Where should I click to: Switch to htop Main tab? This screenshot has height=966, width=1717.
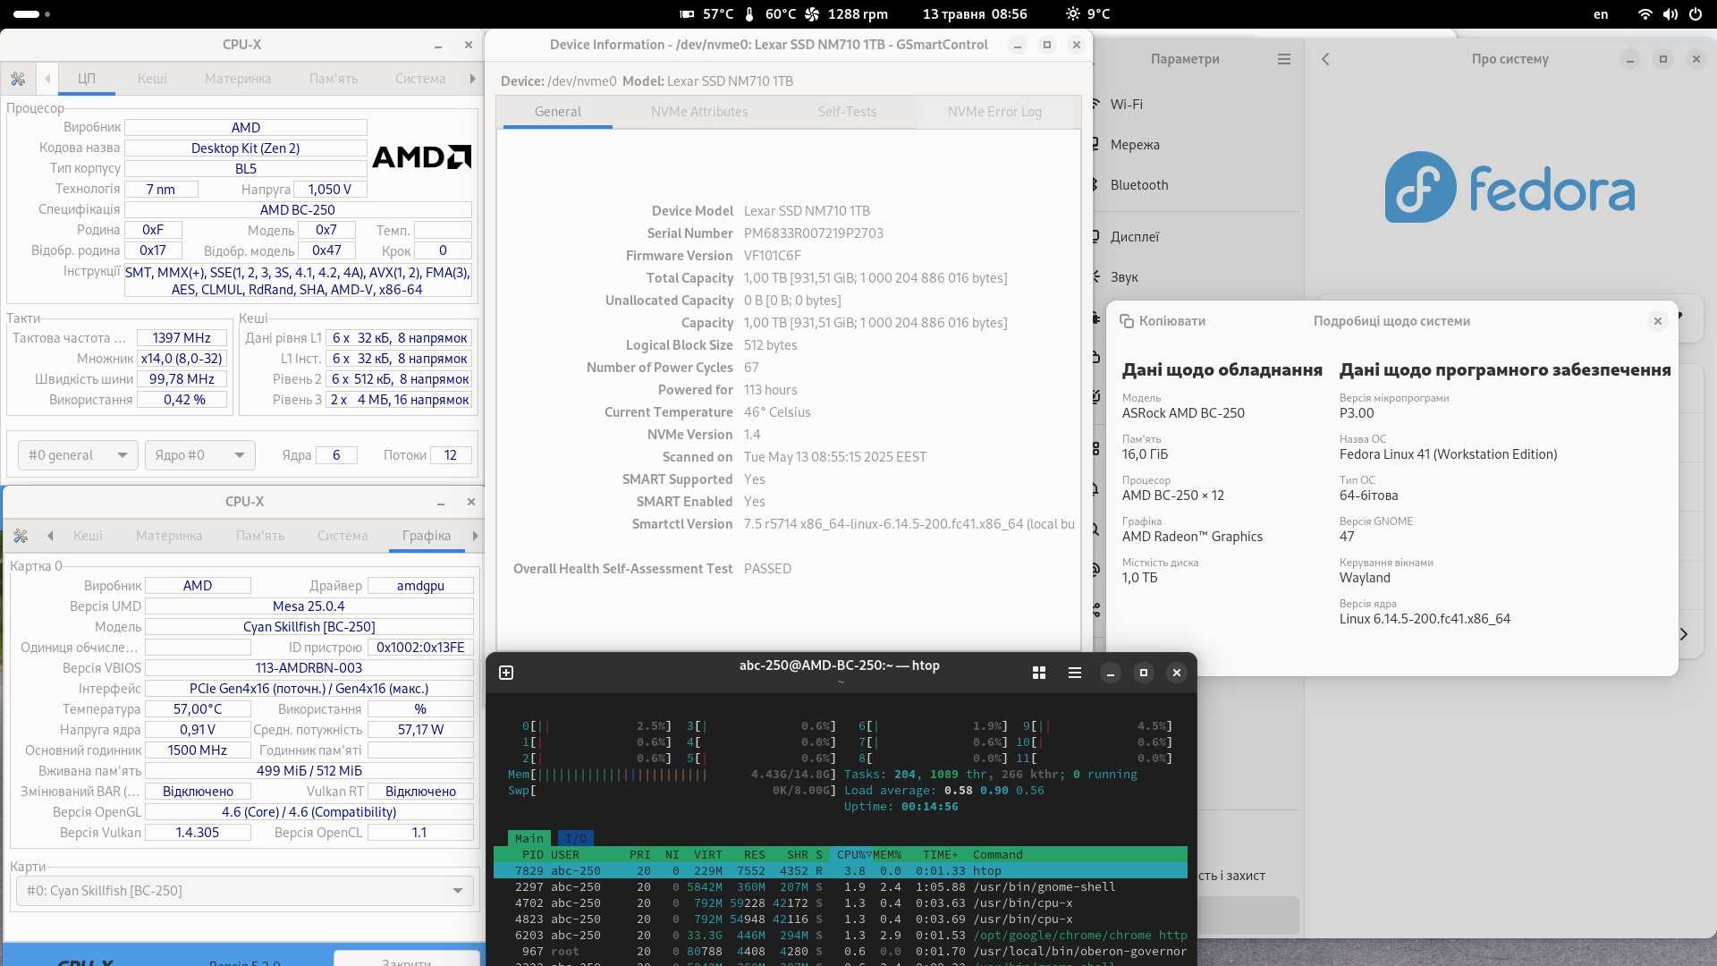coord(529,838)
